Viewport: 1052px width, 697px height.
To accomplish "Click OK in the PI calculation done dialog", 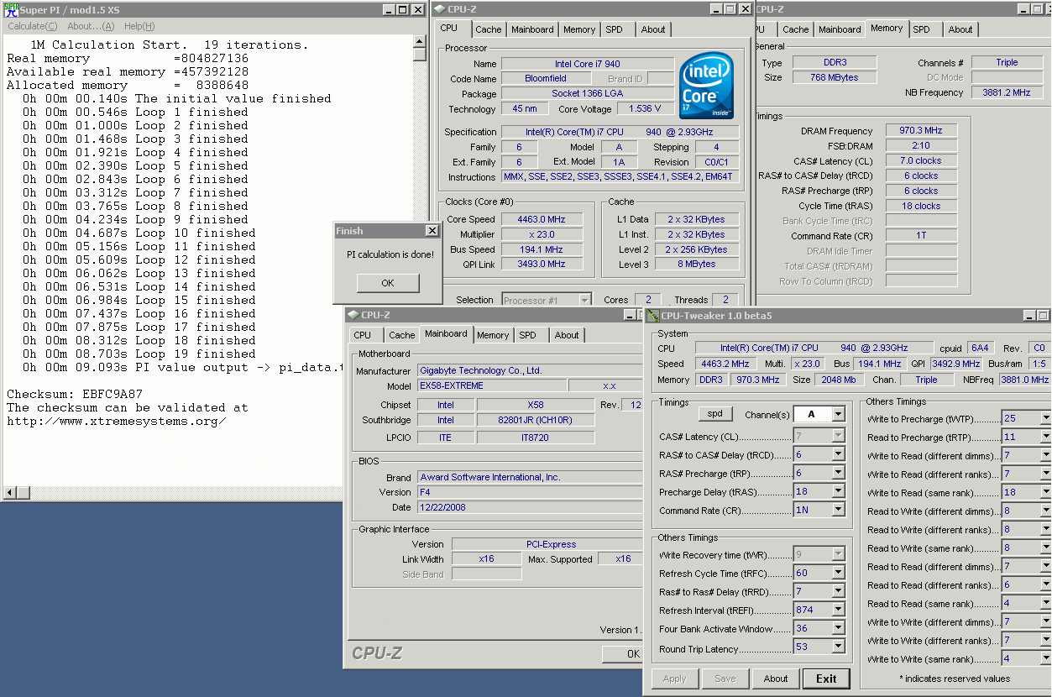I will [x=387, y=283].
